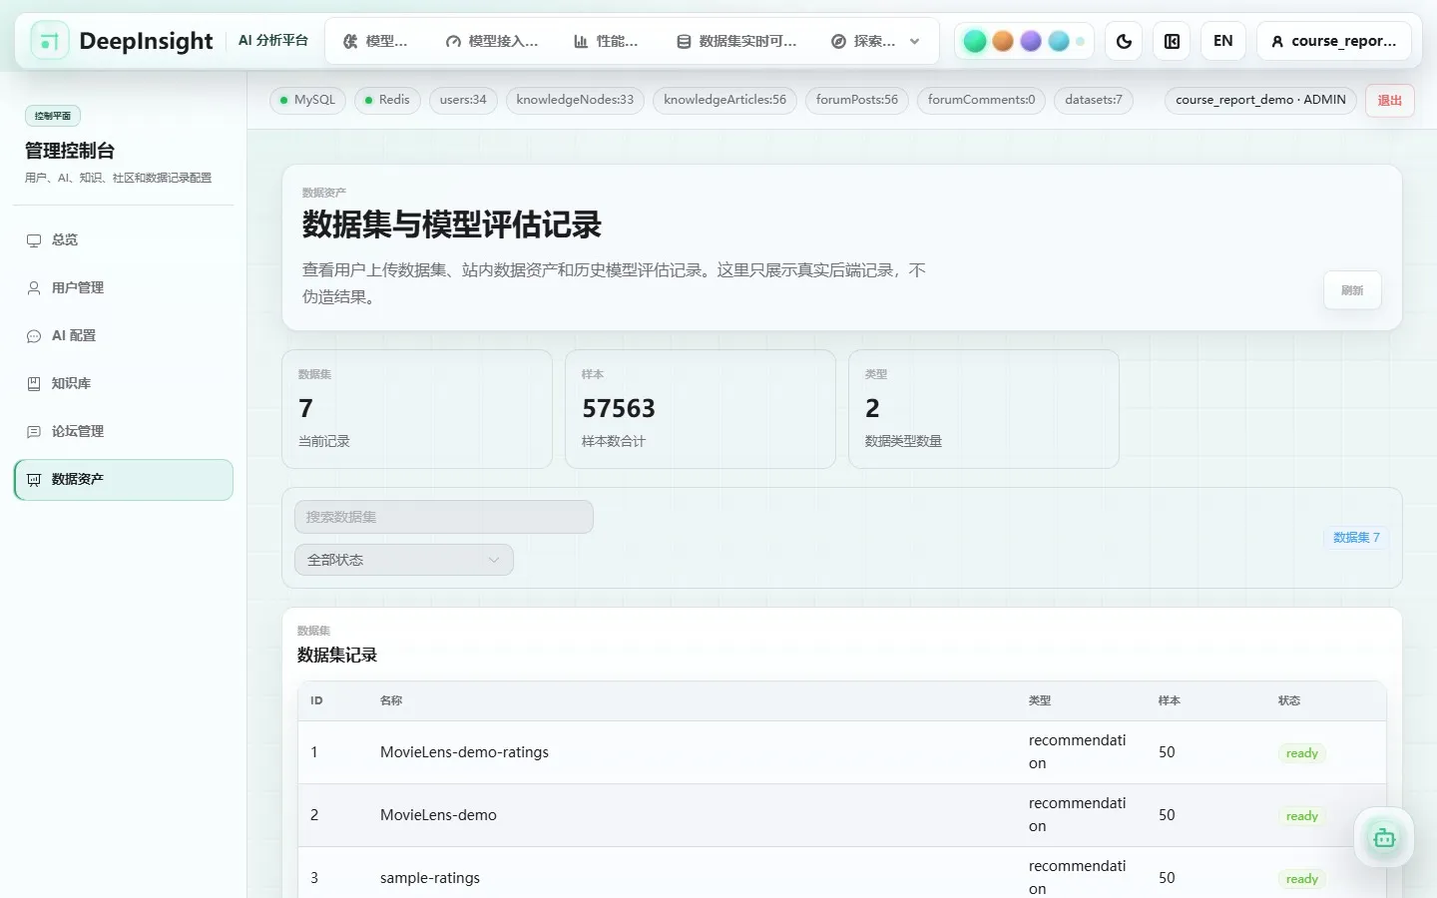Click the 数据集 7 count badge
The width and height of the screenshot is (1437, 898).
1356,537
